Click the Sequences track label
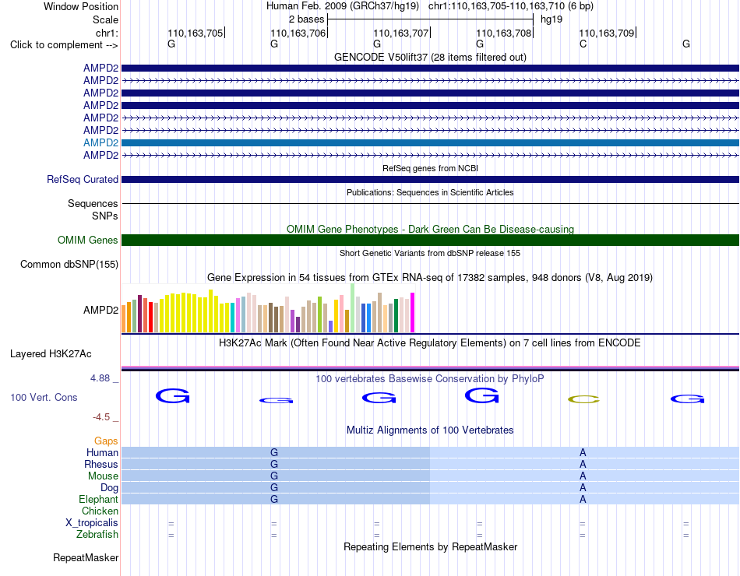Image resolution: width=740 pixels, height=576 pixels. click(93, 203)
